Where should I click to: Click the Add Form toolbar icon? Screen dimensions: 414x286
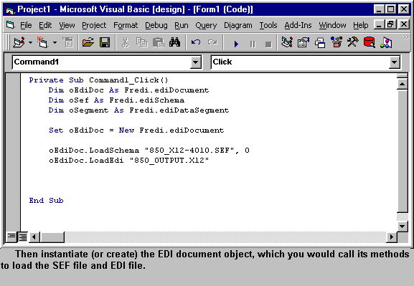click(x=42, y=42)
